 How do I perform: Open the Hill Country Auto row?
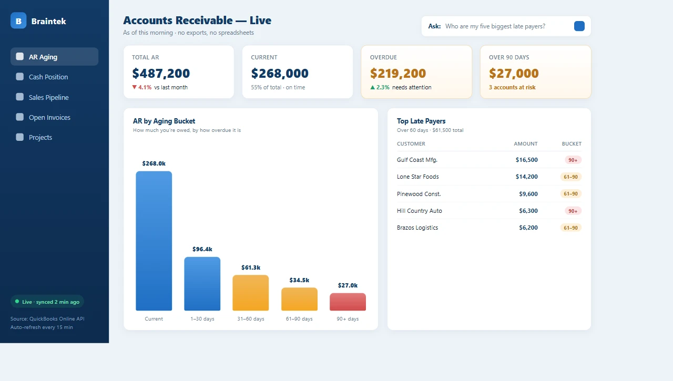click(x=489, y=211)
